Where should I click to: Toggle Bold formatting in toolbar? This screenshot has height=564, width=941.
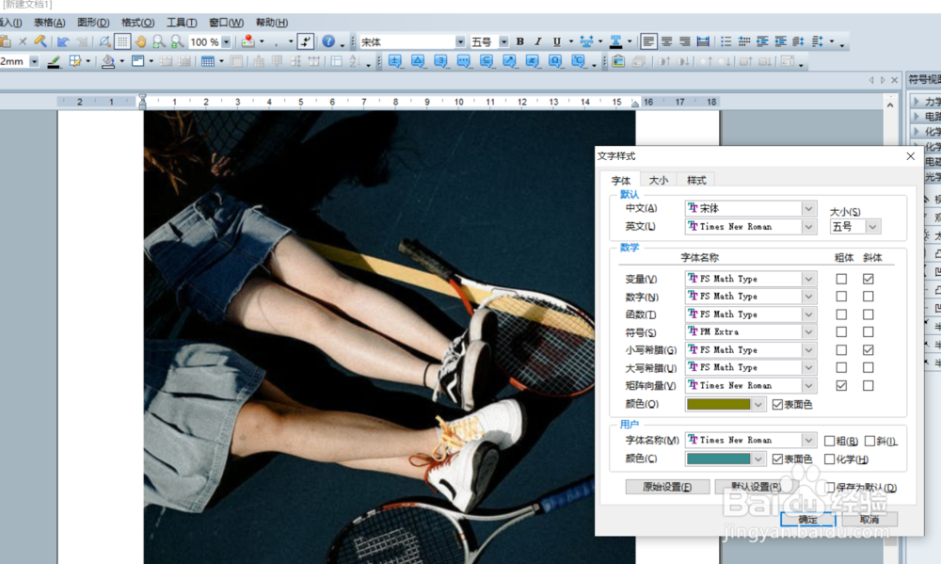(x=519, y=41)
